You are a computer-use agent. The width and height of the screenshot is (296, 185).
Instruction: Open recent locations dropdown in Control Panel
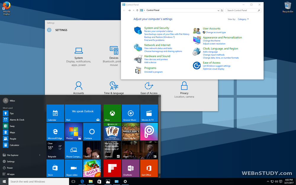pyautogui.click(x=133, y=10)
